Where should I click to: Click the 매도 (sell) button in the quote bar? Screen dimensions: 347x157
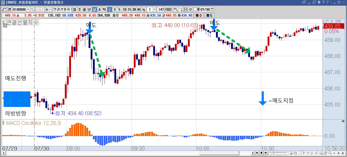210,15
